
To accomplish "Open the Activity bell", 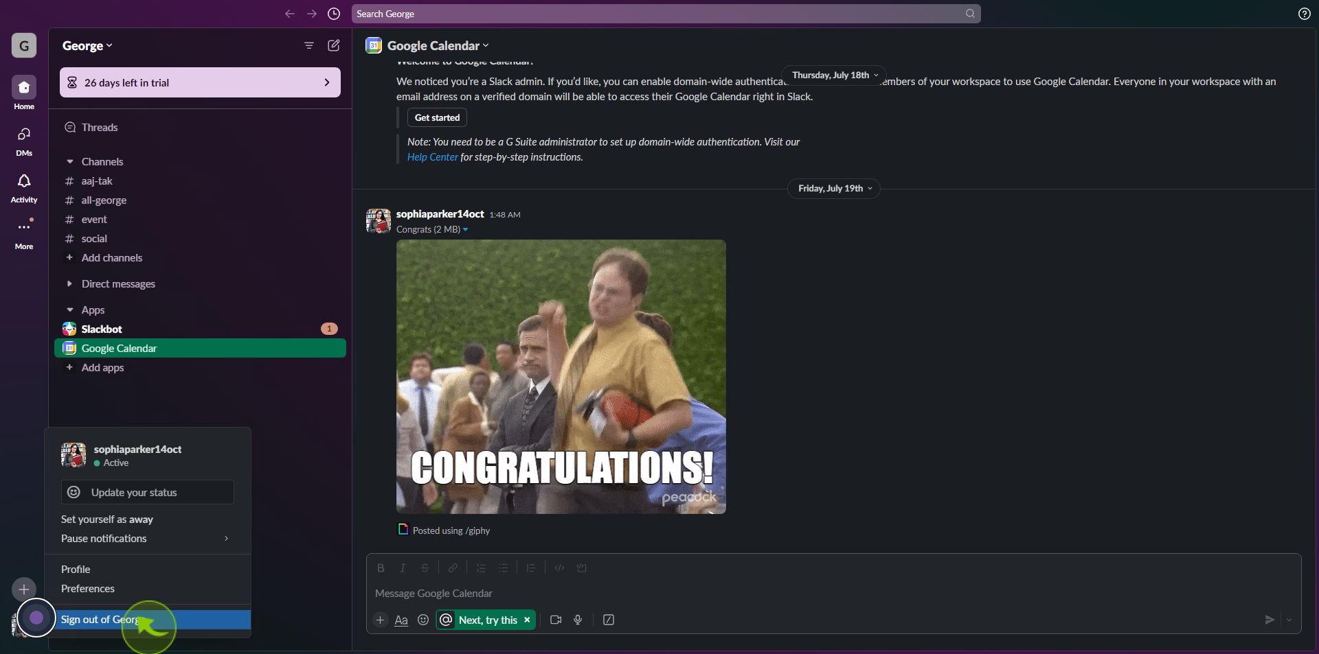I will click(24, 187).
